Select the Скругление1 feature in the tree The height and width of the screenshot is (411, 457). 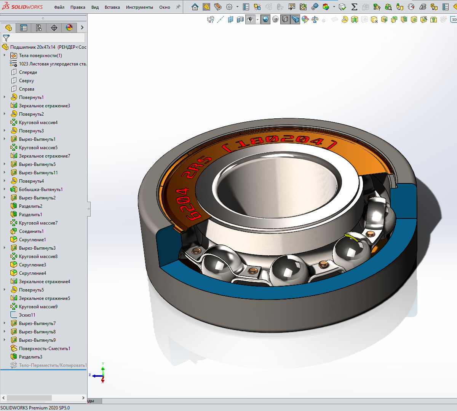(x=32, y=240)
